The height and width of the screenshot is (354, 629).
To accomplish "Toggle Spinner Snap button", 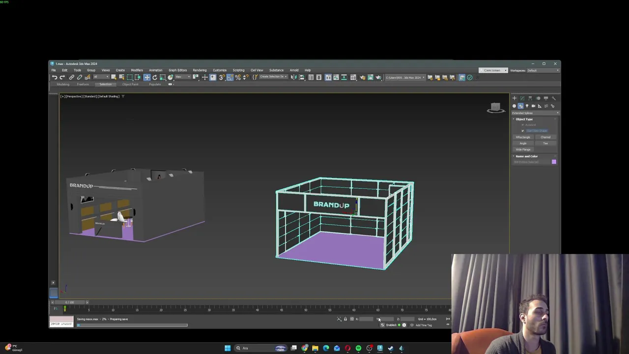I will pos(246,77).
